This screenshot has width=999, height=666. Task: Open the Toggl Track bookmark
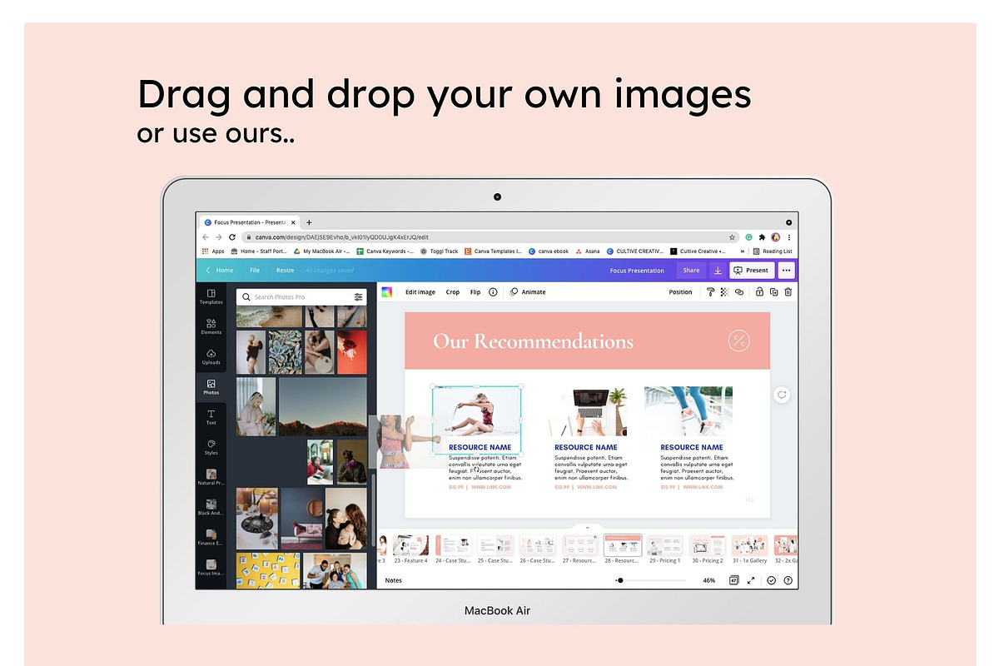(x=440, y=251)
